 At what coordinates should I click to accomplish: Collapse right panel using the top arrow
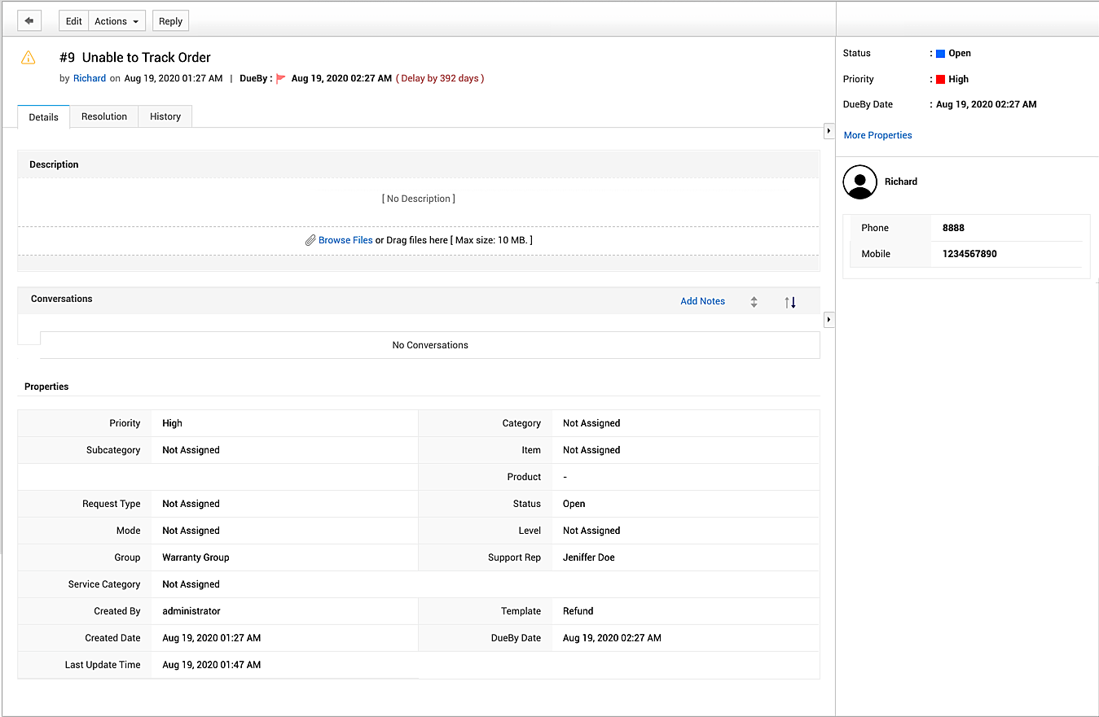tap(829, 131)
